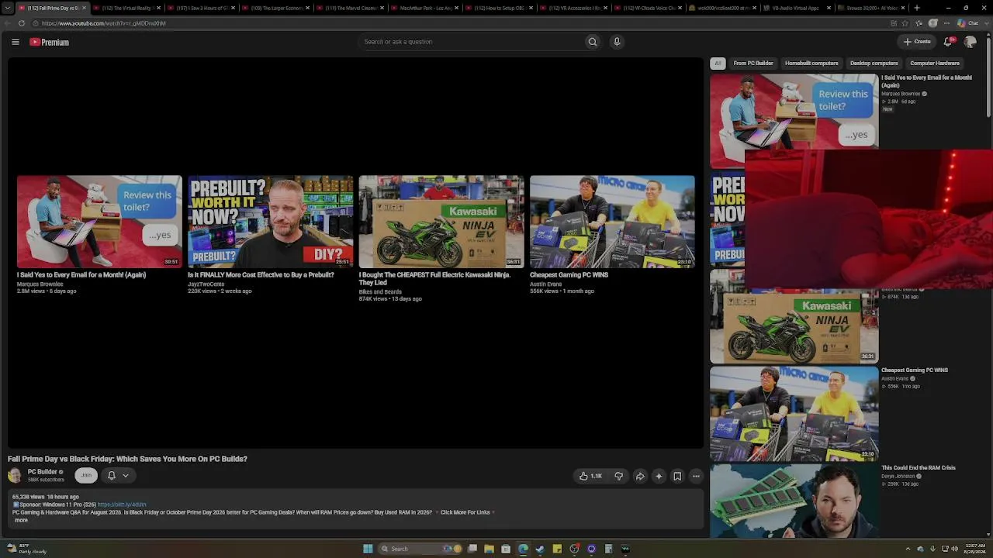The height and width of the screenshot is (558, 993).
Task: Play 'I Said Yes to Every Email' endscreen thumbnail
Action: pos(99,222)
